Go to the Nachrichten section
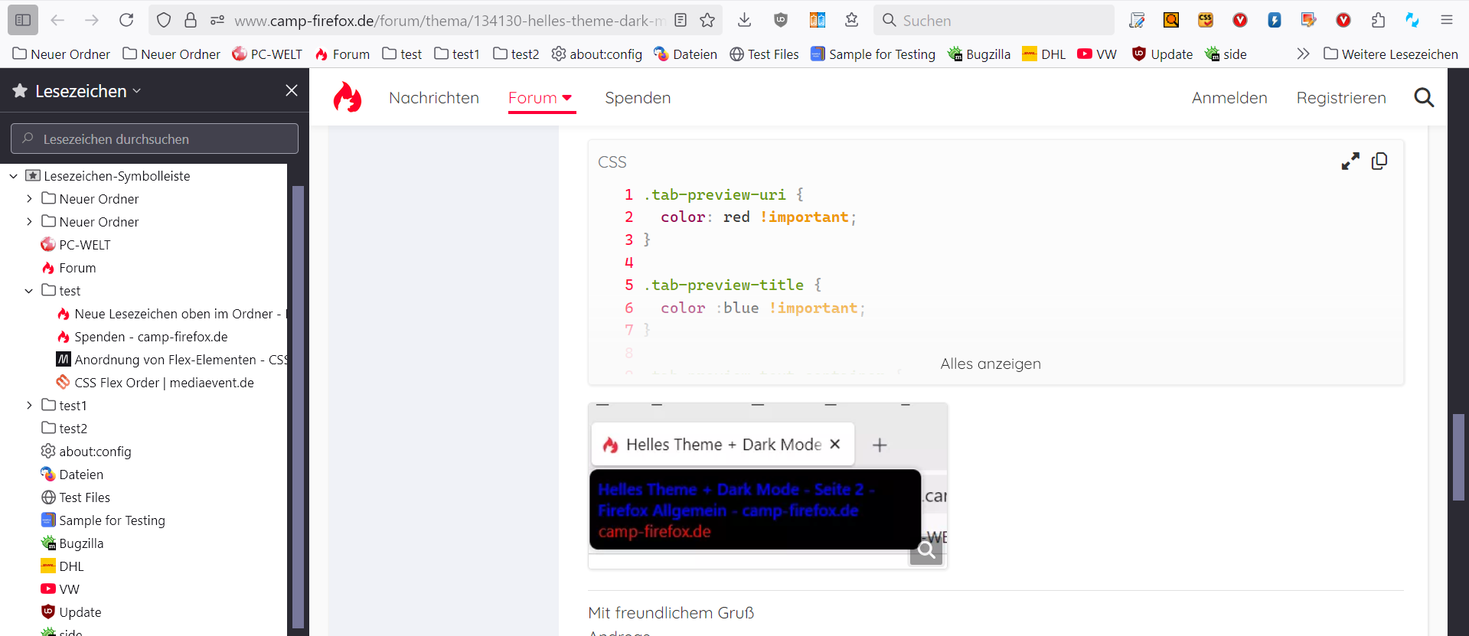Image resolution: width=1469 pixels, height=636 pixels. point(433,98)
